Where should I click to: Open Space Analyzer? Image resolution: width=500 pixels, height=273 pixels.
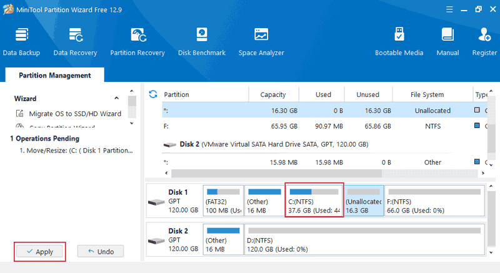pos(261,41)
